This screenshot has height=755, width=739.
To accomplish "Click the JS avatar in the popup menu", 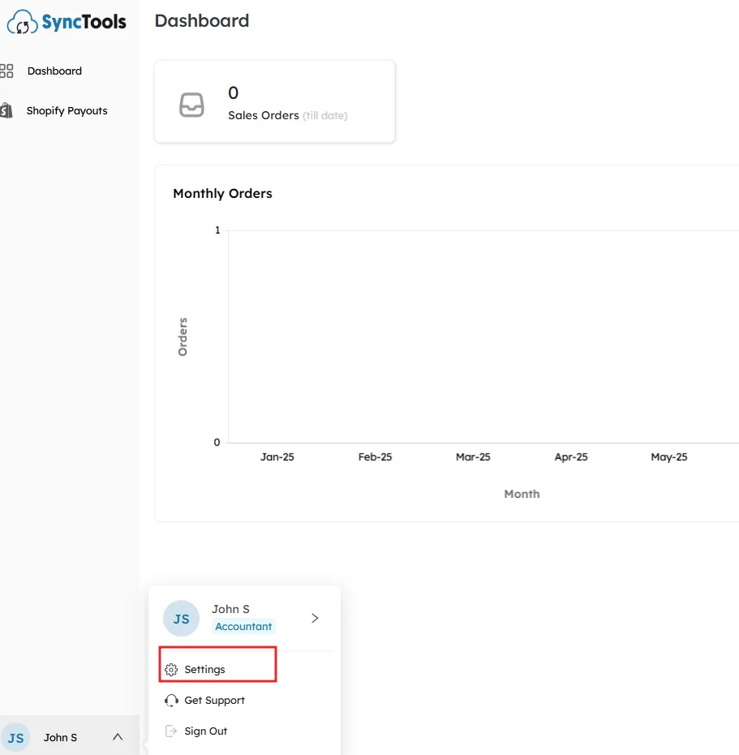I will 180,618.
